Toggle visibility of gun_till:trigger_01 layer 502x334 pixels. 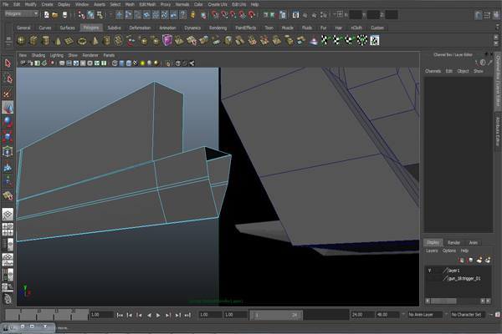[430, 279]
